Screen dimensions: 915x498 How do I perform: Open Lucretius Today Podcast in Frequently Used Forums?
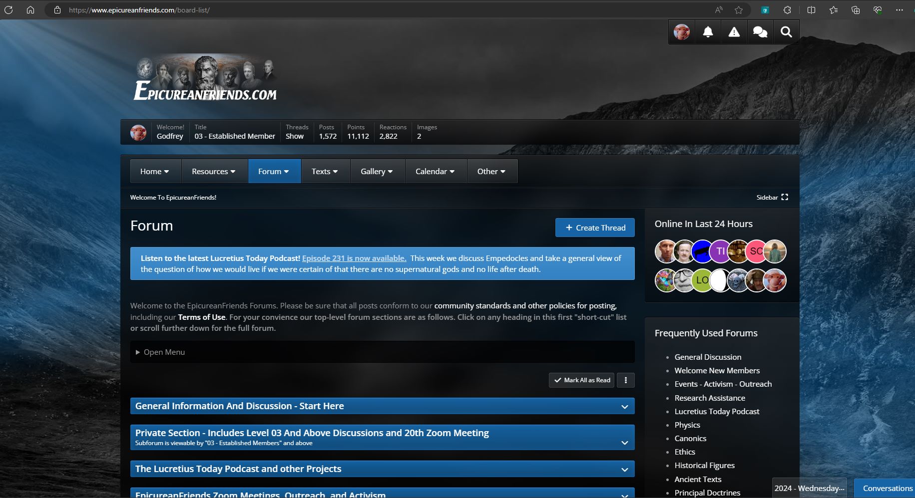coord(717,412)
